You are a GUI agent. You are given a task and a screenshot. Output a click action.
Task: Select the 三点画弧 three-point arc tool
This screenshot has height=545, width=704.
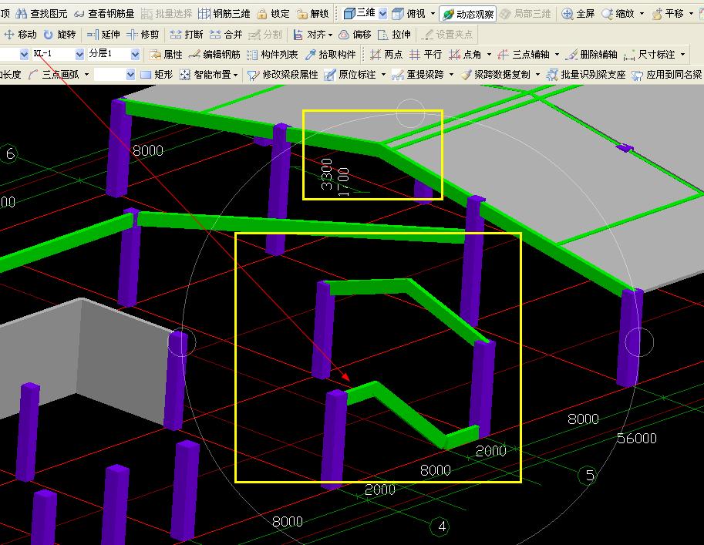point(53,75)
